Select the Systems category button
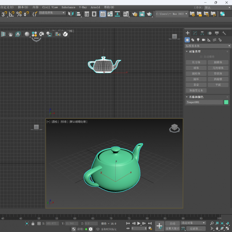232x232 pixels. pos(220,40)
